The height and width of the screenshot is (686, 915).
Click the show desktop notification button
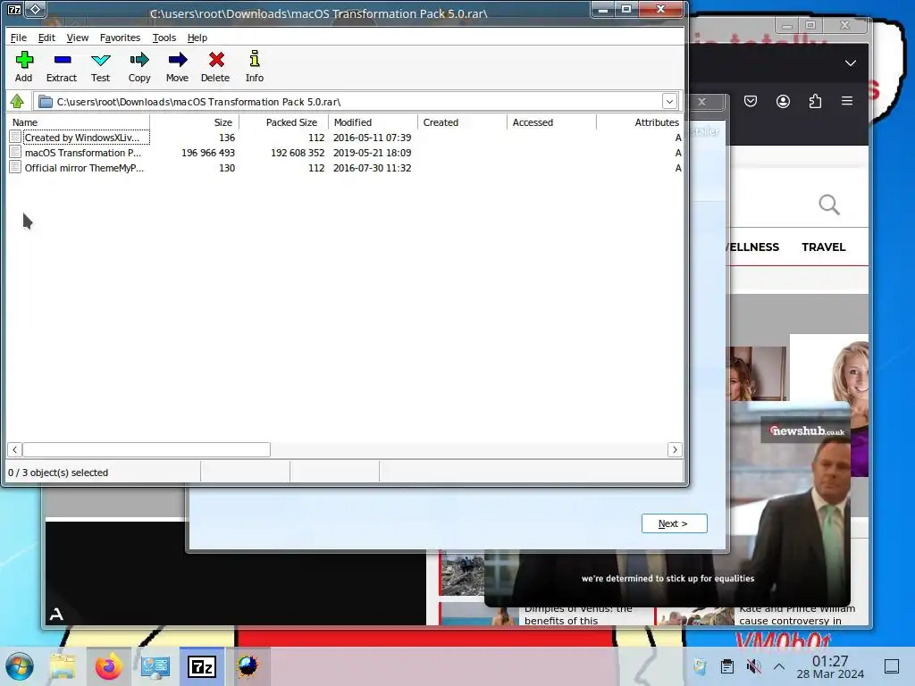(892, 666)
